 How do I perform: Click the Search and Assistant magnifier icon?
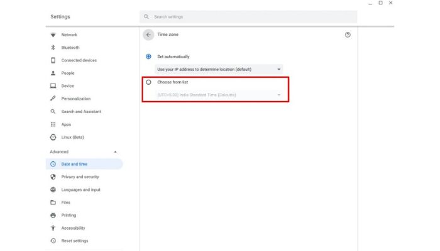(x=53, y=112)
